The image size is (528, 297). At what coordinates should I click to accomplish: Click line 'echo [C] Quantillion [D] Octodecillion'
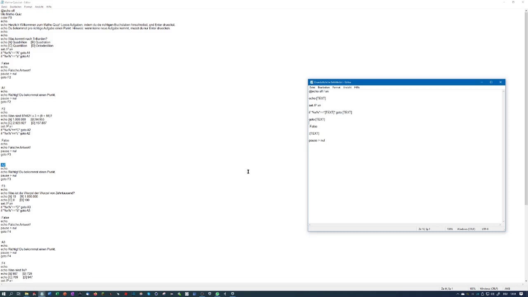(27, 46)
